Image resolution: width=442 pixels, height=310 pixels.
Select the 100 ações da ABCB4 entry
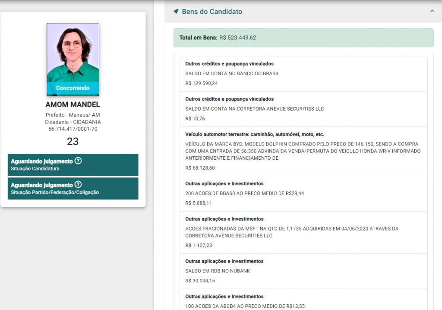[x=303, y=301]
